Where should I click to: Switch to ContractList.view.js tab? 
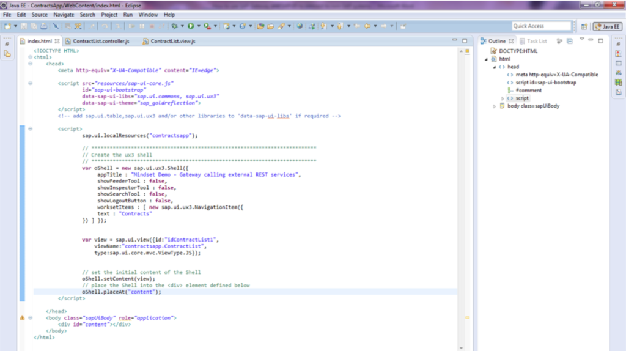coord(169,41)
